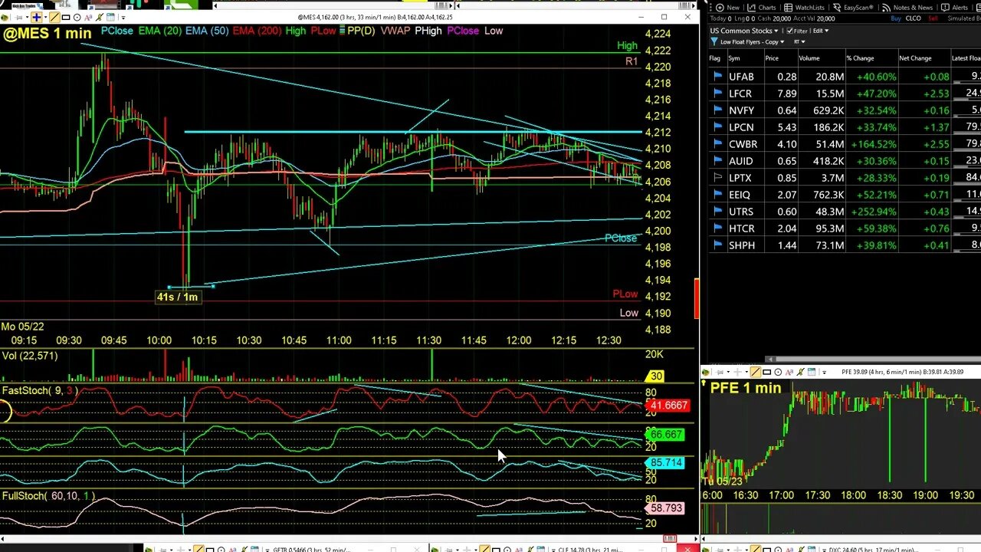981x552 pixels.
Task: Open EasyScan from the top toolbar
Action: click(852, 8)
